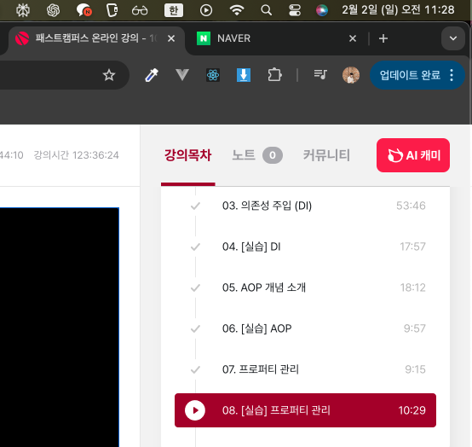Viewport: 472px width, 447px height.
Task: Open the media control playlist icon
Action: (320, 74)
